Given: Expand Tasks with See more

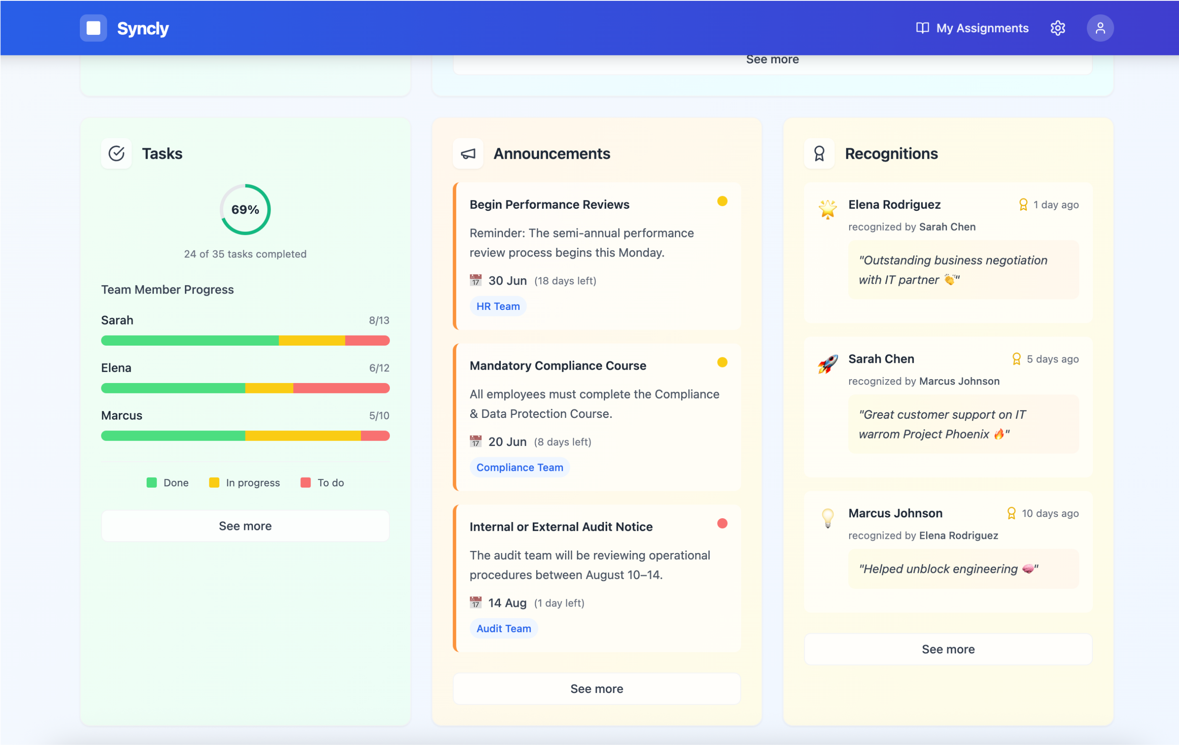Looking at the screenshot, I should [x=245, y=526].
